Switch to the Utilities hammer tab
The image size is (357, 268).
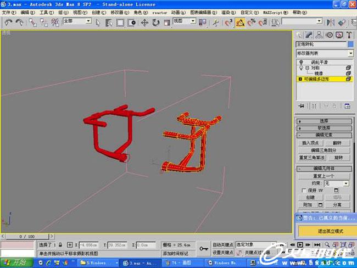349,35
